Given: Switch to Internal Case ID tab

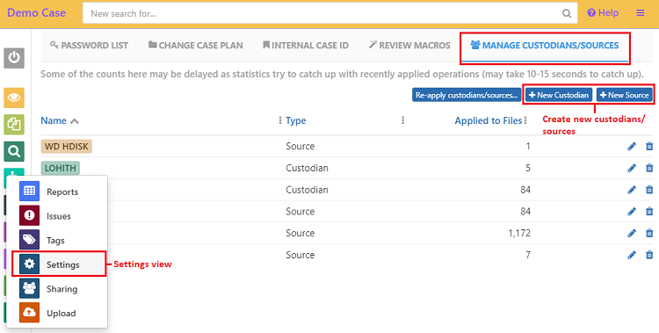Looking at the screenshot, I should [x=306, y=45].
